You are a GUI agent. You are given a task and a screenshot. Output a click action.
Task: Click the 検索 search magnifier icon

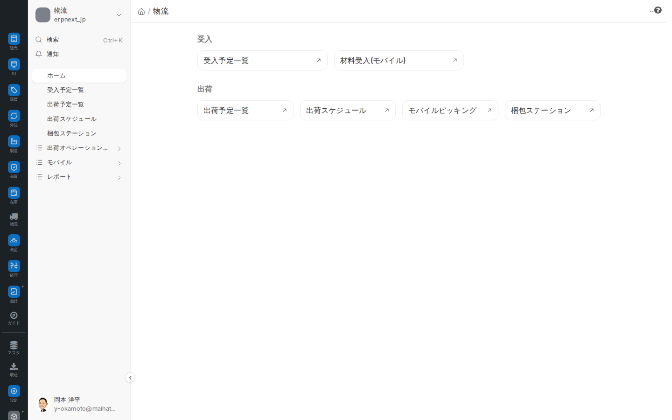click(39, 40)
